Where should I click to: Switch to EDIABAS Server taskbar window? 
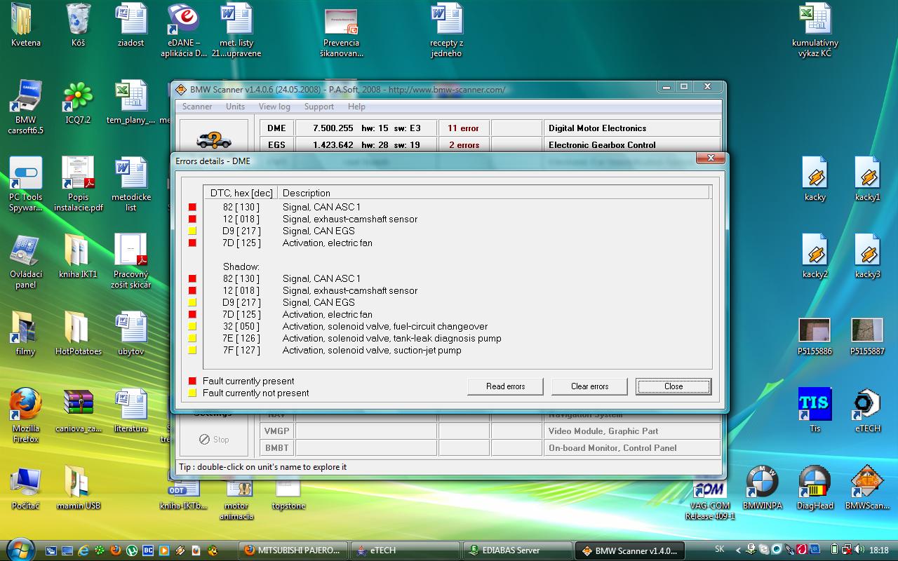(x=518, y=550)
